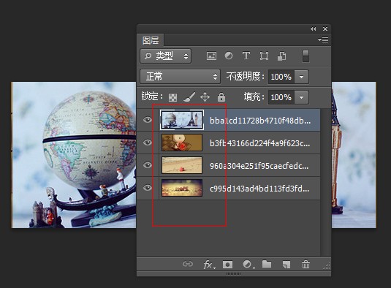
Task: Filter for adjustment layers icon
Action: [229, 56]
